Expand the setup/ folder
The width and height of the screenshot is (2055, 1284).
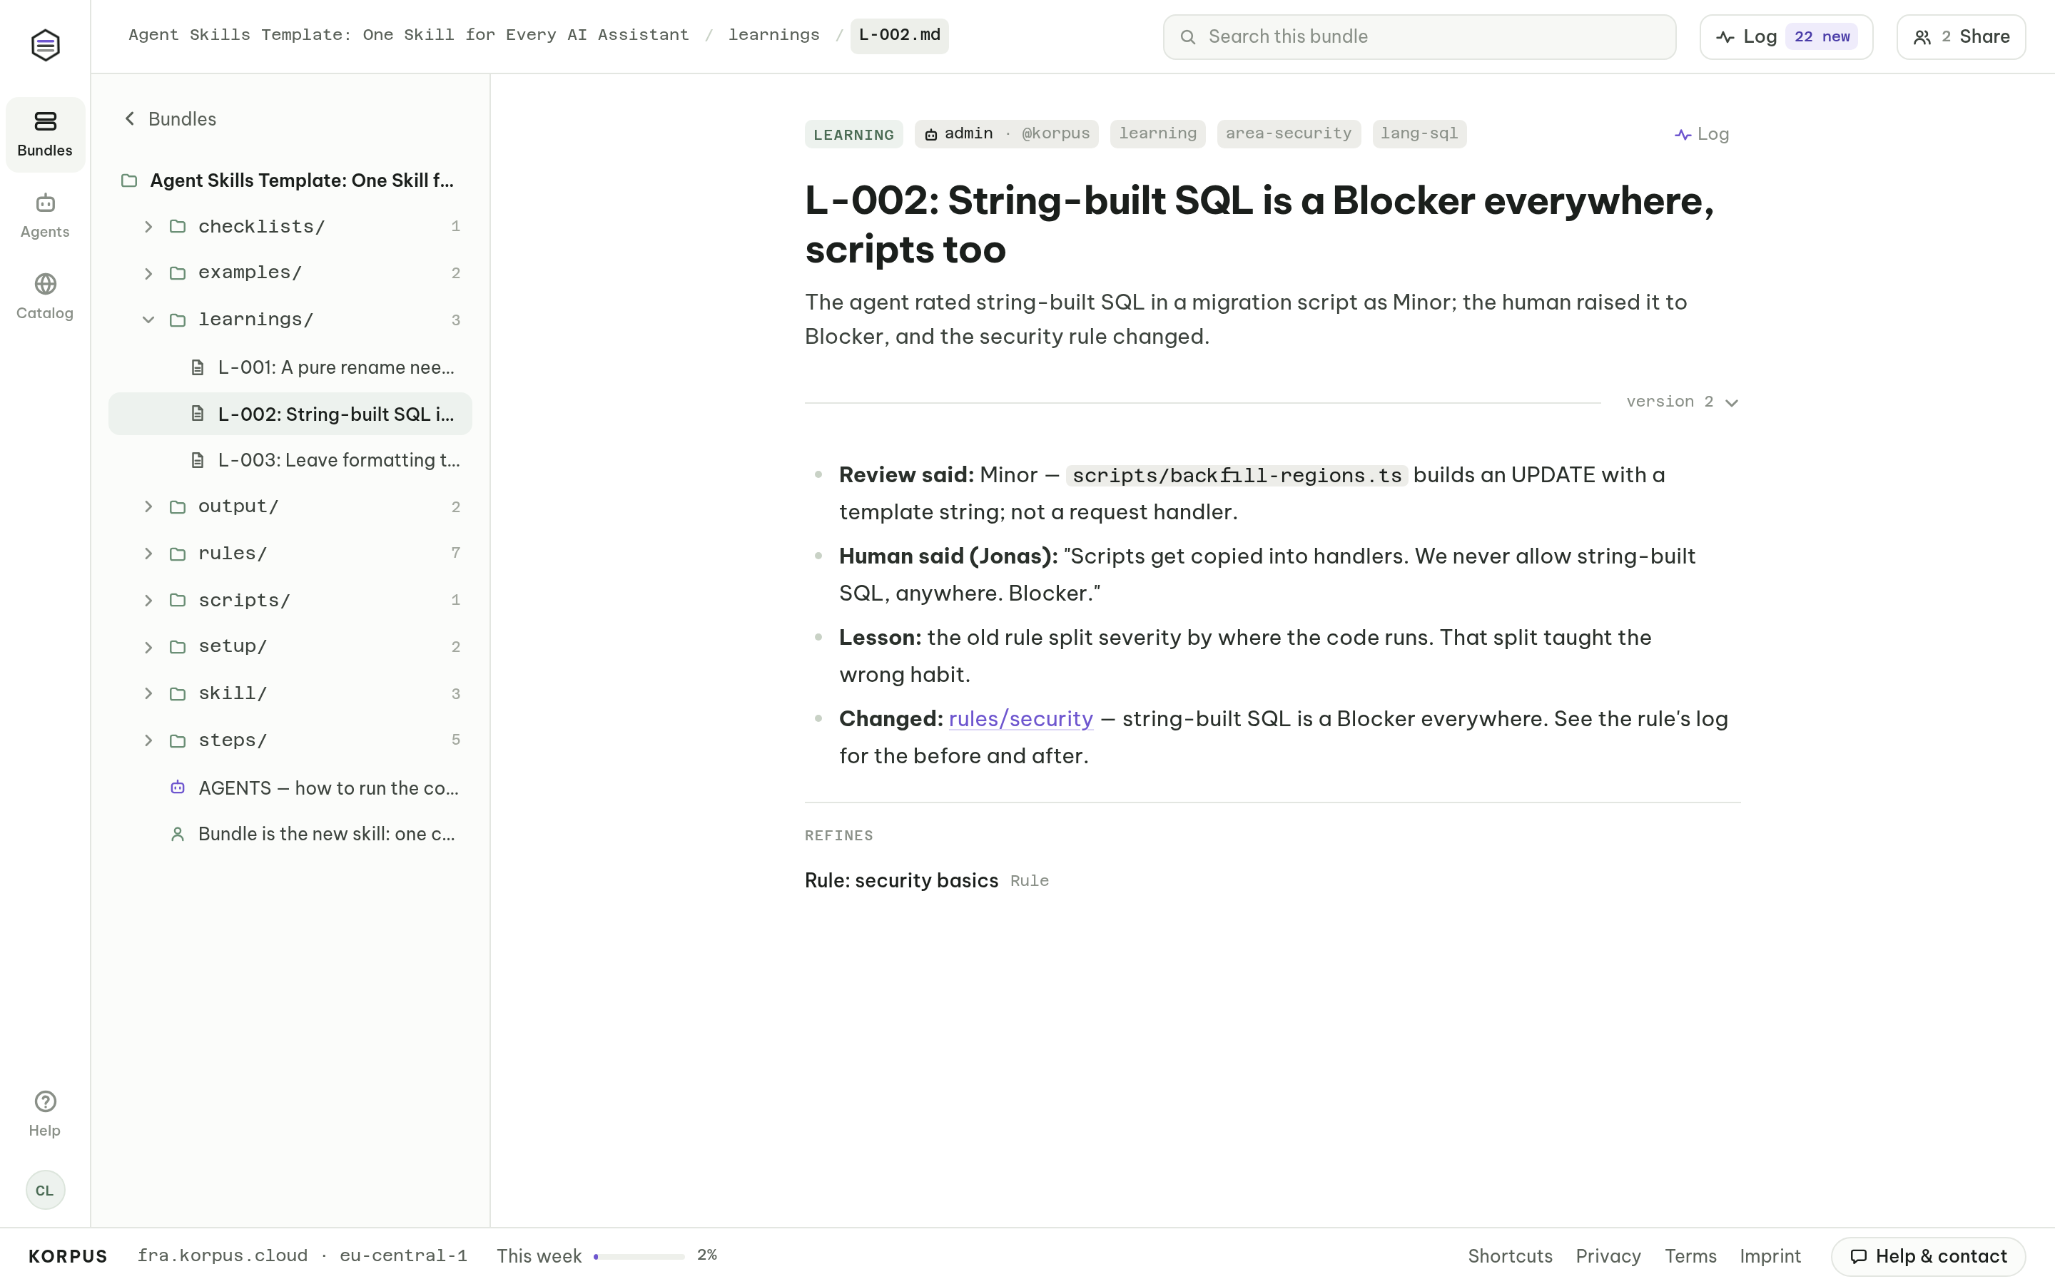point(148,647)
